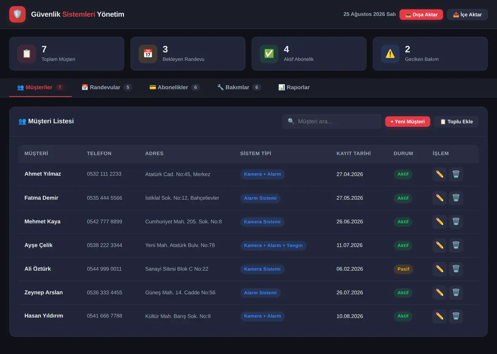
Task: Edit Ayşe Çelik's customer entry
Action: (x=439, y=245)
